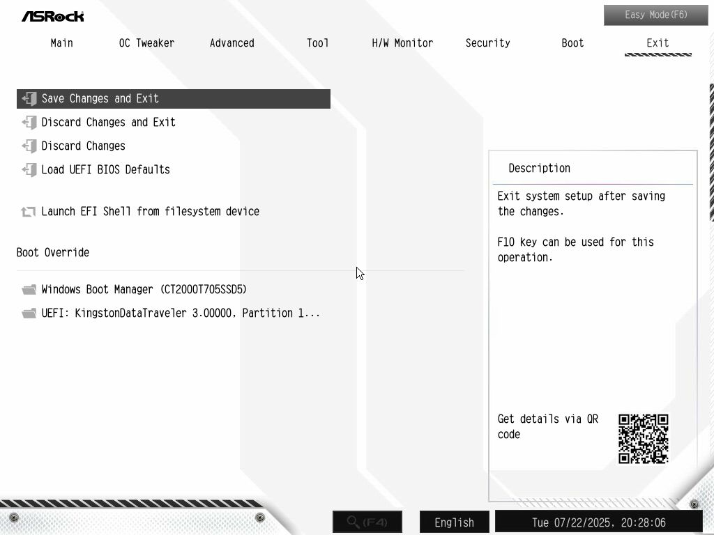The height and width of the screenshot is (535, 714).
Task: Switch to the OC Tweaker tab
Action: tap(146, 43)
